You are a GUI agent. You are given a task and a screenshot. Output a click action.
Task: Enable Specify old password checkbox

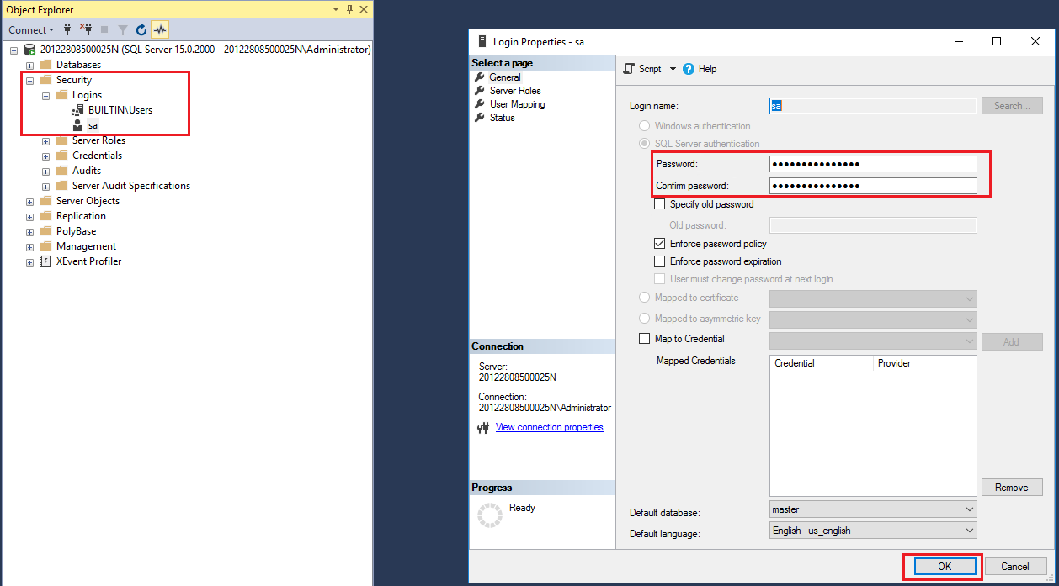[659, 204]
